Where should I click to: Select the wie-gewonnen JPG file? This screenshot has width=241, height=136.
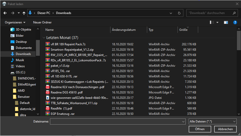tap(79, 98)
